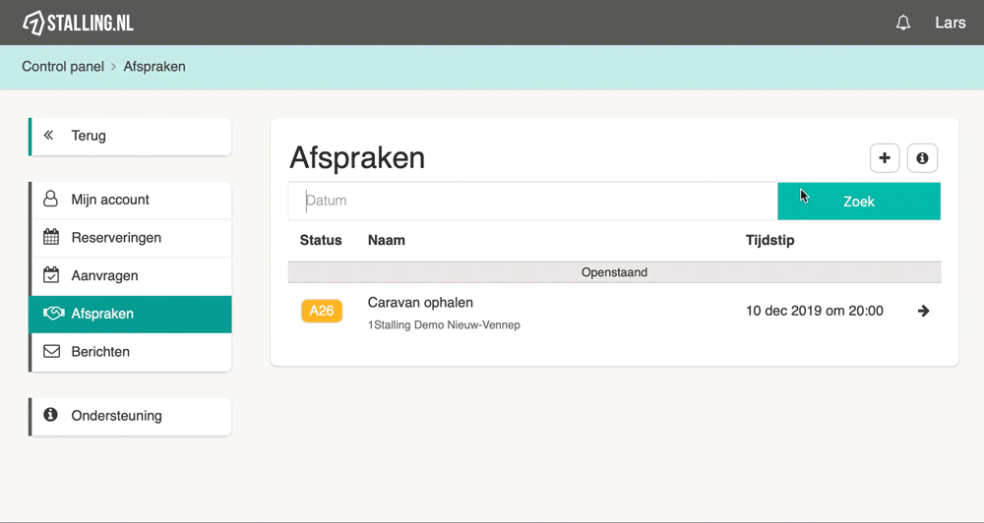Click the Zoek search button

[858, 202]
